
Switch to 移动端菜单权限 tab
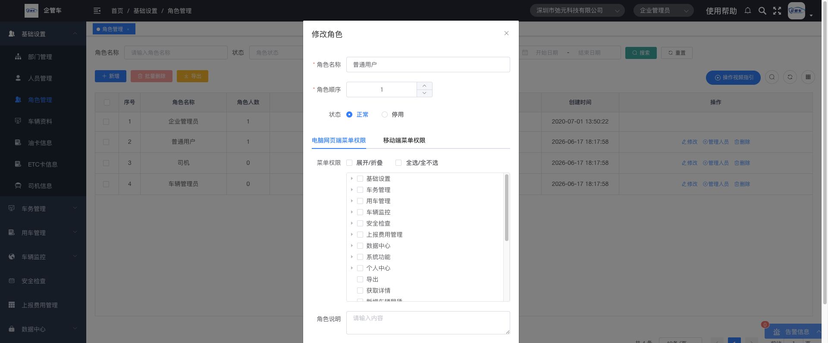click(x=404, y=140)
